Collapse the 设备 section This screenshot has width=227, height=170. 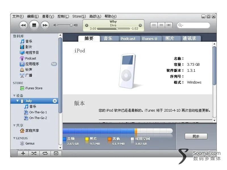pos(14,95)
